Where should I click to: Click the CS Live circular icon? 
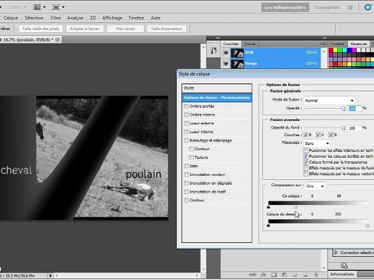coord(368,7)
